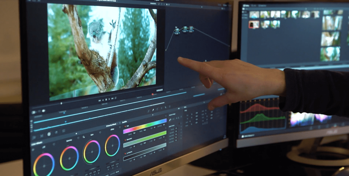Select the first left palette icon, Camera Raw
This screenshot has height=176, width=349.
pos(34,138)
